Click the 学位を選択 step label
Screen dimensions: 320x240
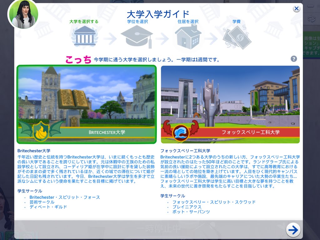click(137, 22)
